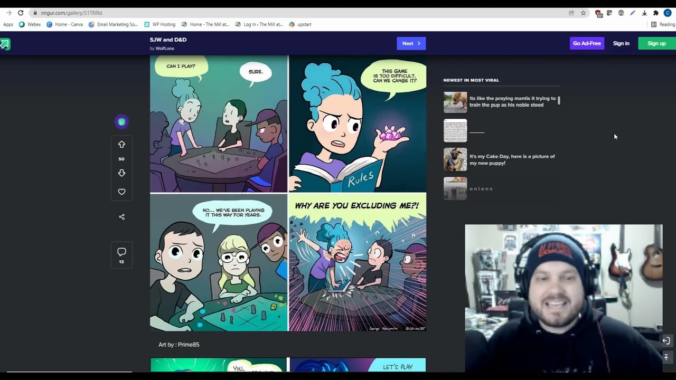Click the green Sign up button

pos(656,43)
